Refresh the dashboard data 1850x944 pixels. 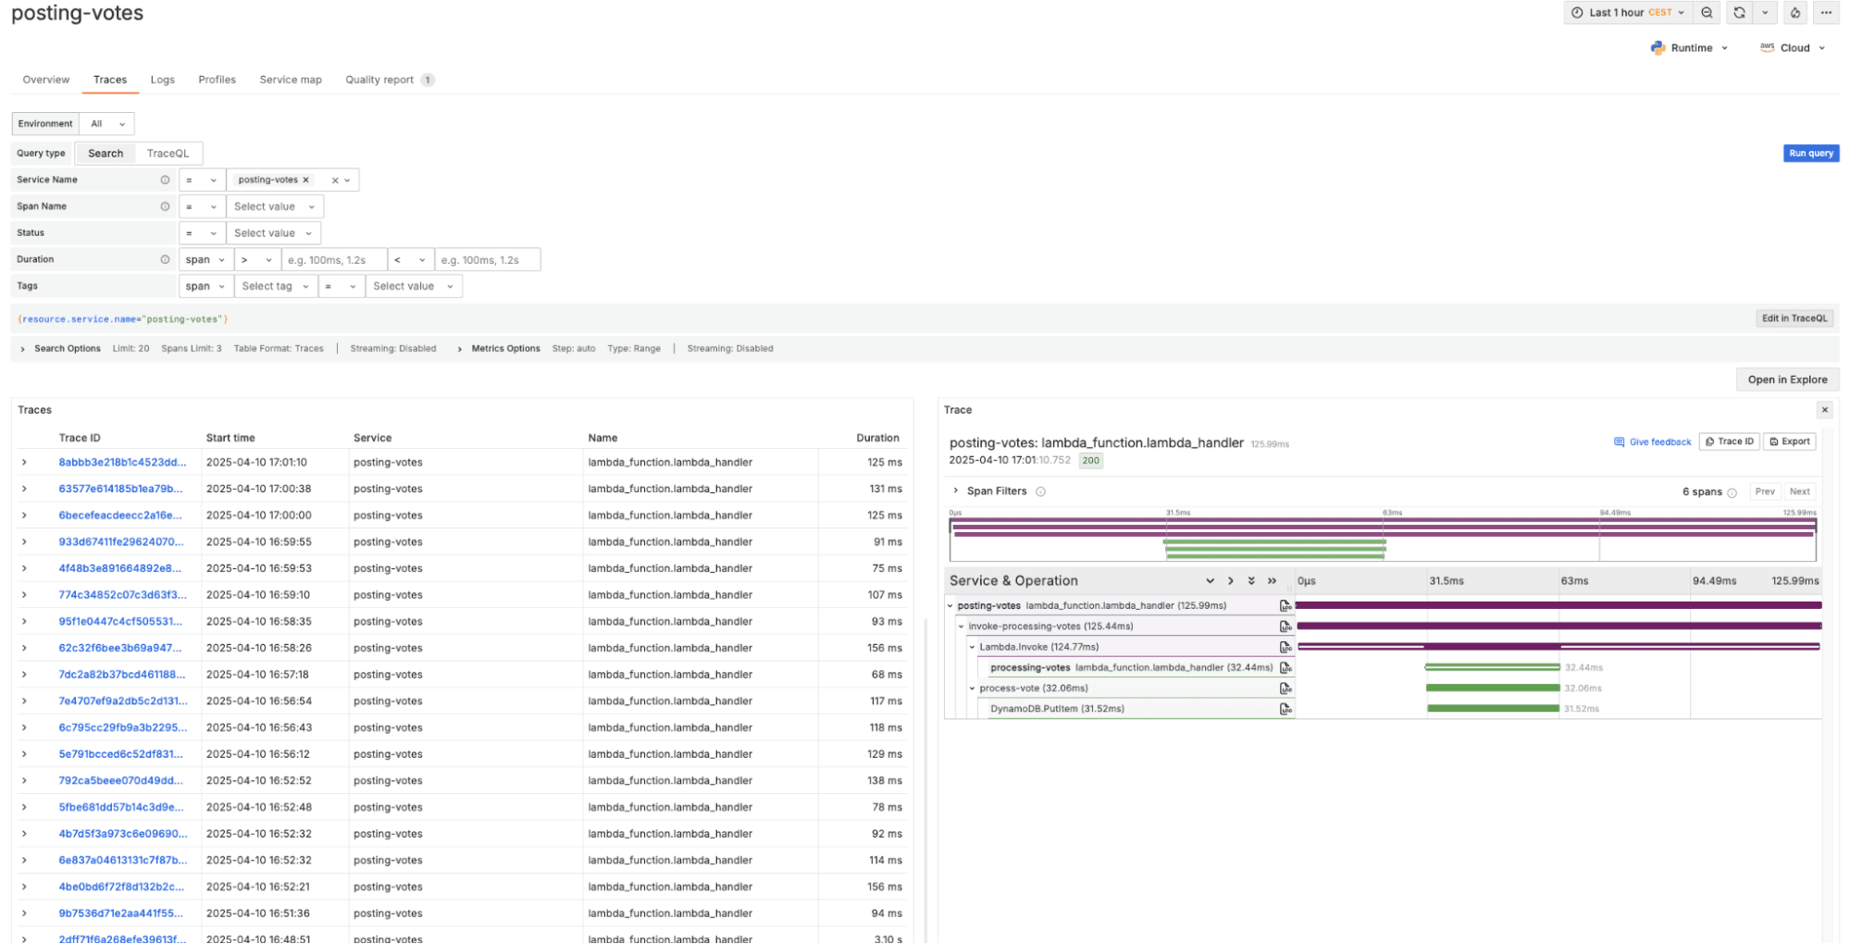[1739, 12]
